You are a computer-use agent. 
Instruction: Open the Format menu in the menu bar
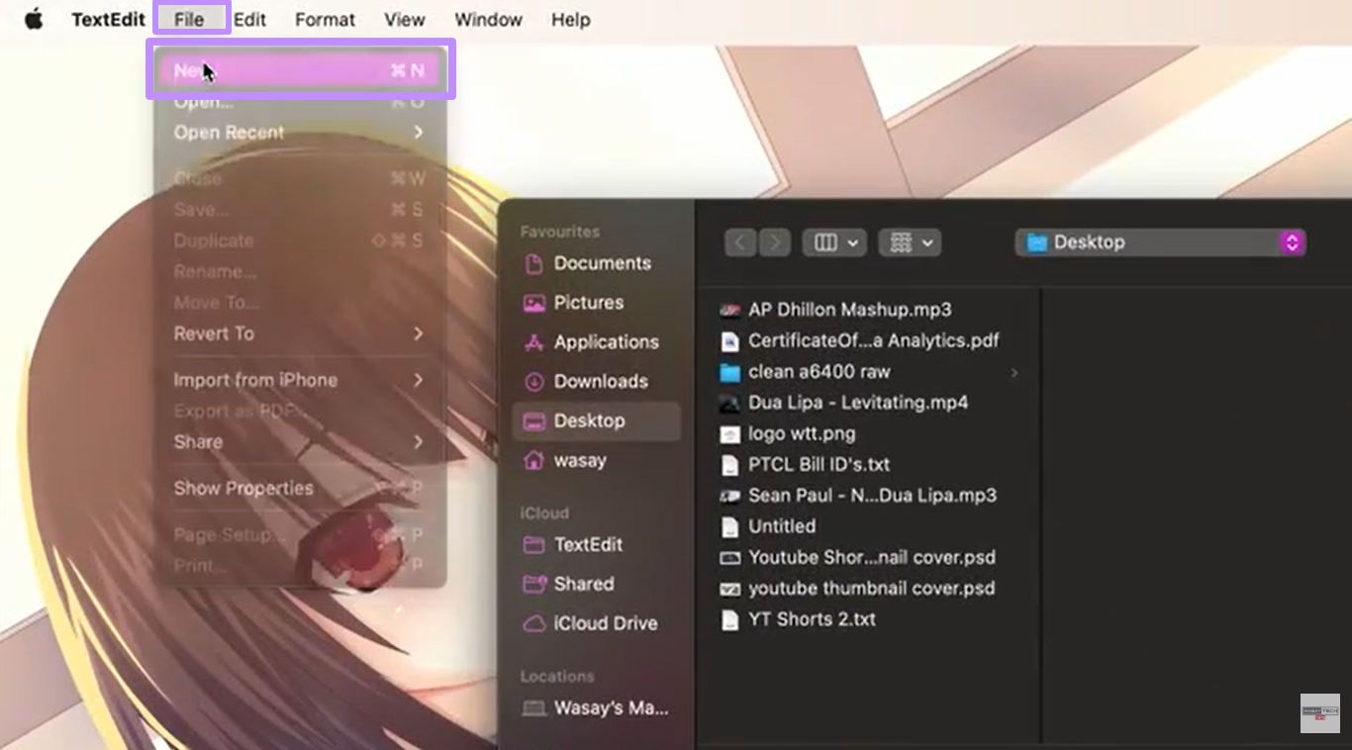325,19
